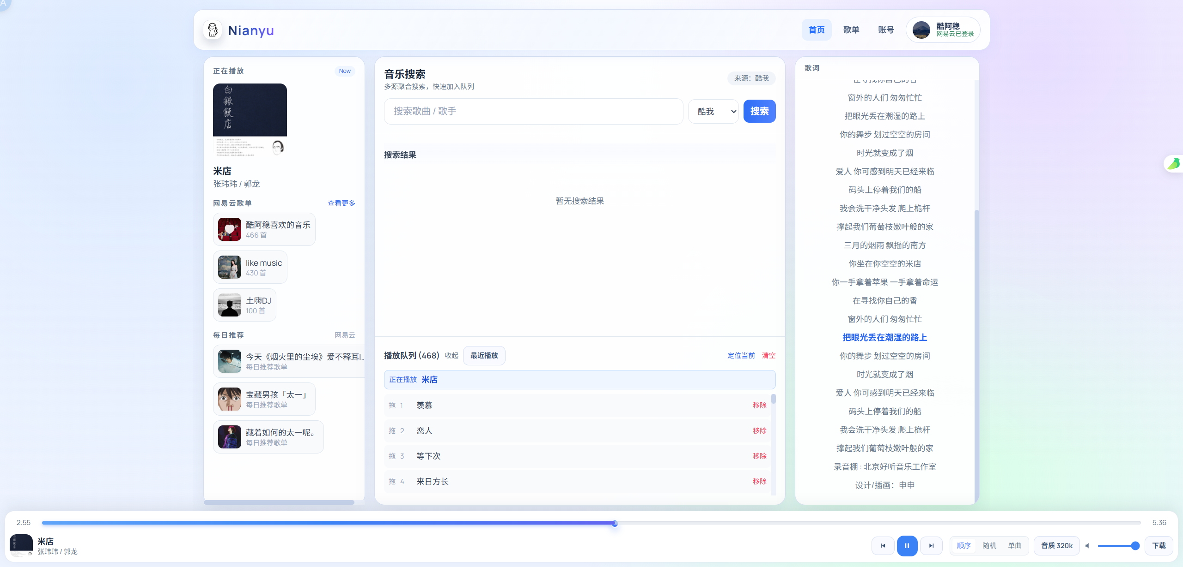
Task: Open the 账号 tab
Action: [886, 30]
